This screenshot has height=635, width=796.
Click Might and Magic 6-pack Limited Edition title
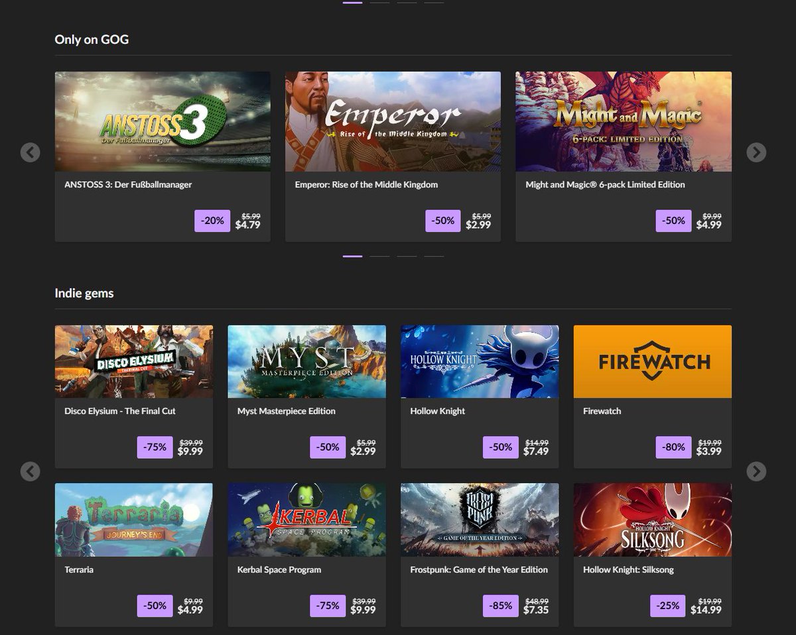point(605,185)
